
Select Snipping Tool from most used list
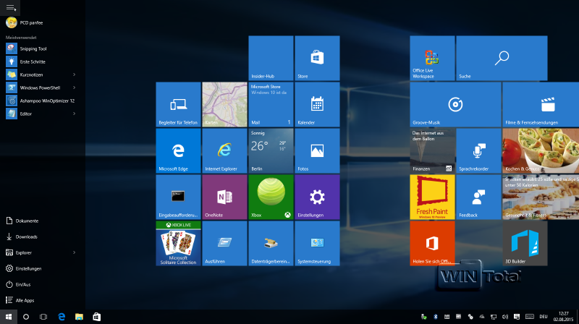click(x=33, y=48)
